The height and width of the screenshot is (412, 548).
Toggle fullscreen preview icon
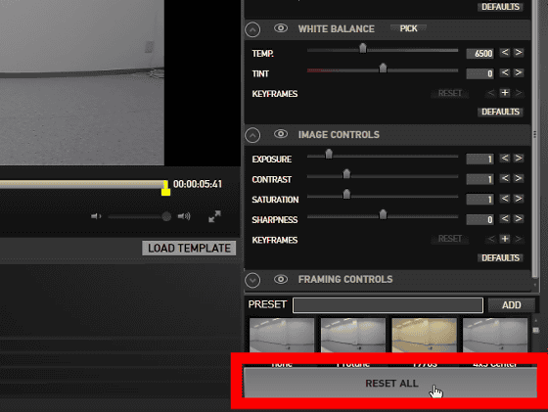[214, 216]
